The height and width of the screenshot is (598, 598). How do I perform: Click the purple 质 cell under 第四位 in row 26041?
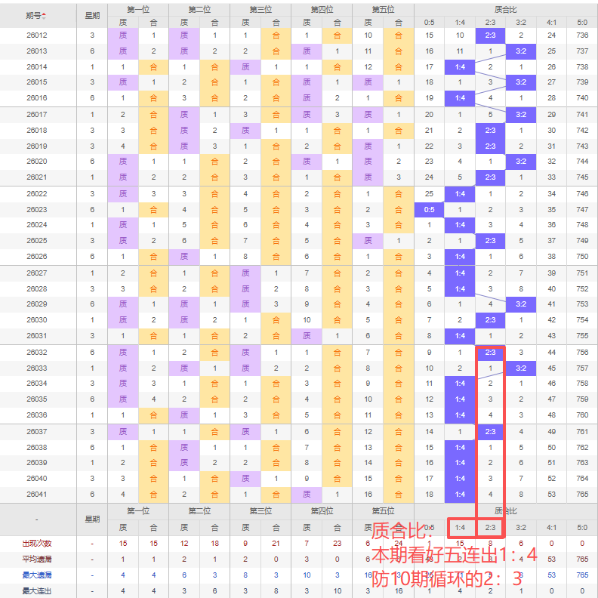[307, 495]
